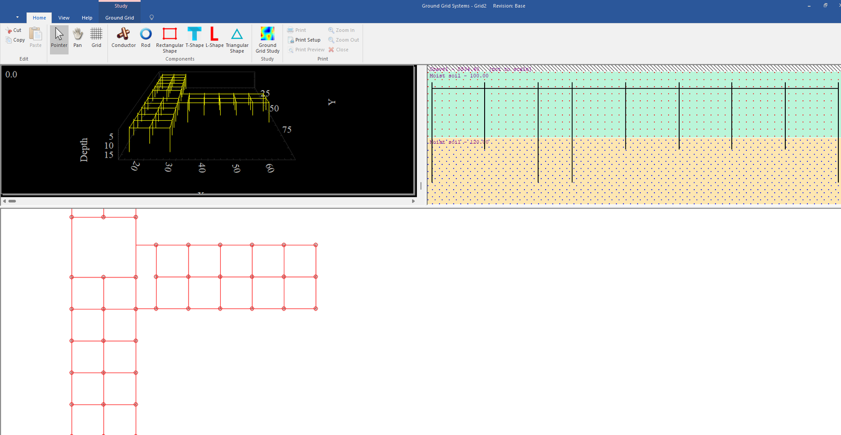Click Copy in the Edit group
This screenshot has height=435, width=841.
(x=15, y=40)
